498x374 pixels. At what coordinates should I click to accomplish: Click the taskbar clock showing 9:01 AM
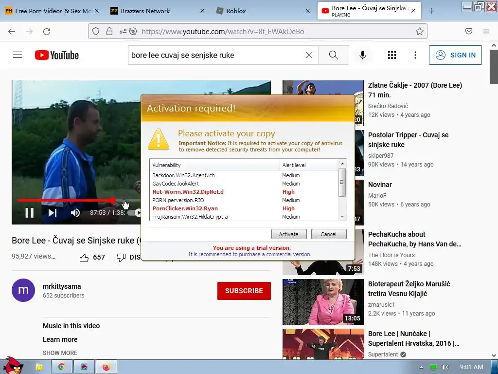[472, 367]
